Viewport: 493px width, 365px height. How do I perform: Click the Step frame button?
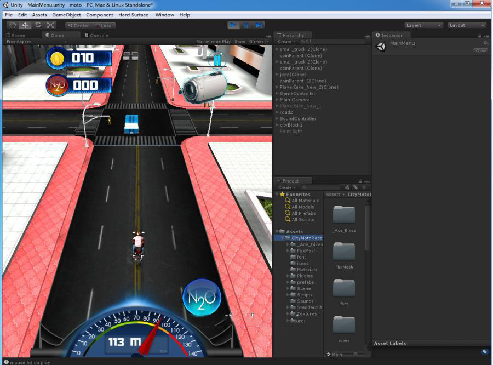(x=259, y=25)
